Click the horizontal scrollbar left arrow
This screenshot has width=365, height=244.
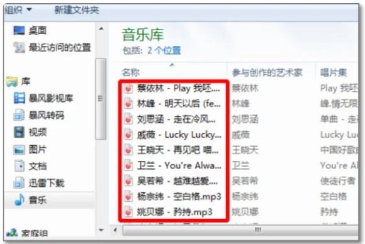tap(115, 230)
